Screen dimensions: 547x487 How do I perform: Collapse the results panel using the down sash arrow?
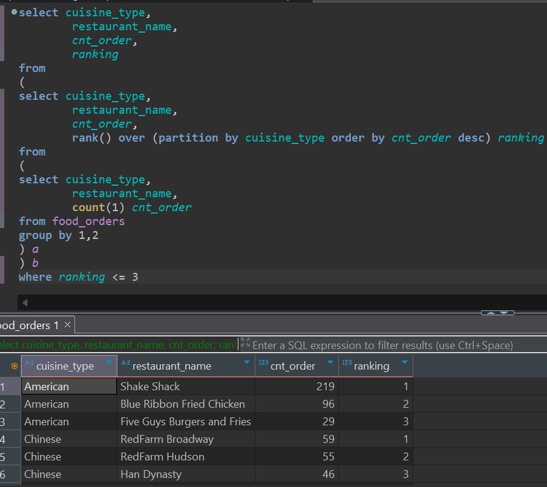(x=504, y=313)
